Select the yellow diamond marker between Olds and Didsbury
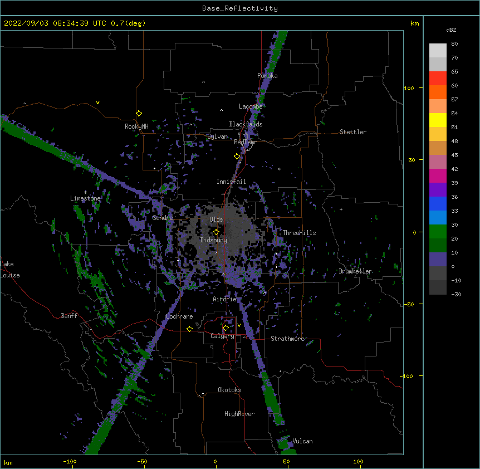Image resolution: width=480 pixels, height=469 pixels. [x=217, y=232]
